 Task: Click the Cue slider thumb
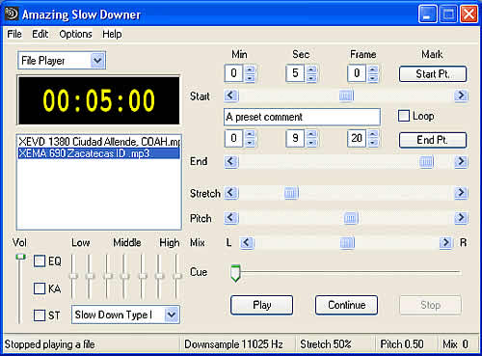pyautogui.click(x=235, y=273)
